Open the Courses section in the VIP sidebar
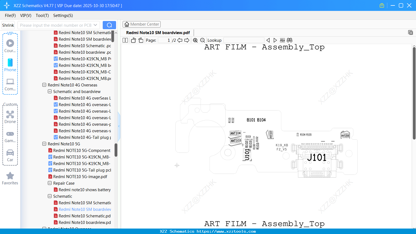The width and height of the screenshot is (416, 234). [x=10, y=46]
